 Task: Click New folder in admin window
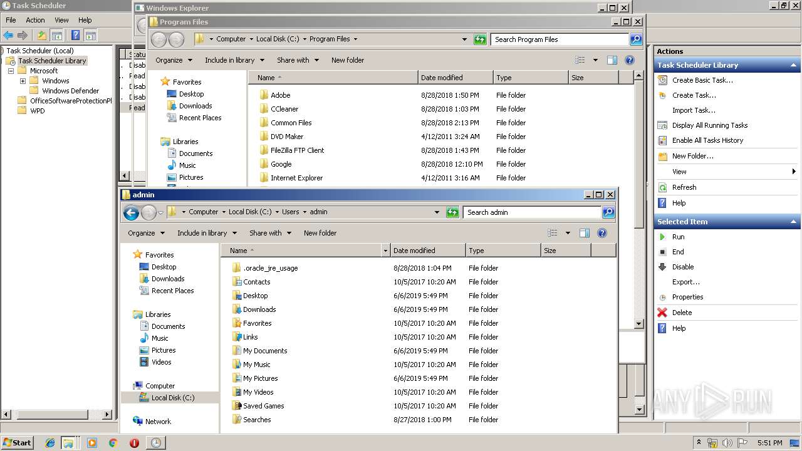point(320,233)
